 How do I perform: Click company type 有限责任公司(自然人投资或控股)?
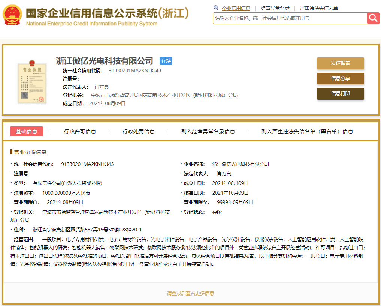pyautogui.click(x=67, y=183)
